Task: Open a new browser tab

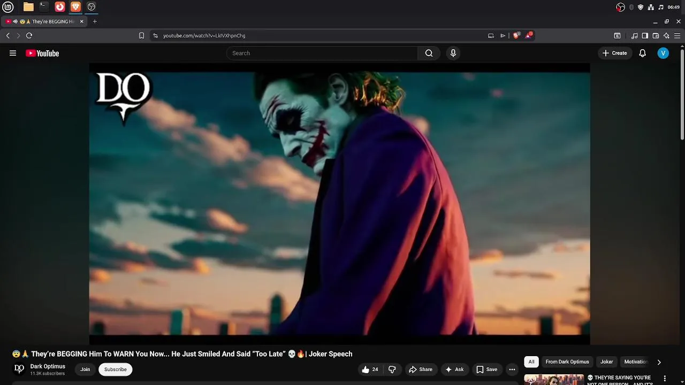Action: click(95, 21)
